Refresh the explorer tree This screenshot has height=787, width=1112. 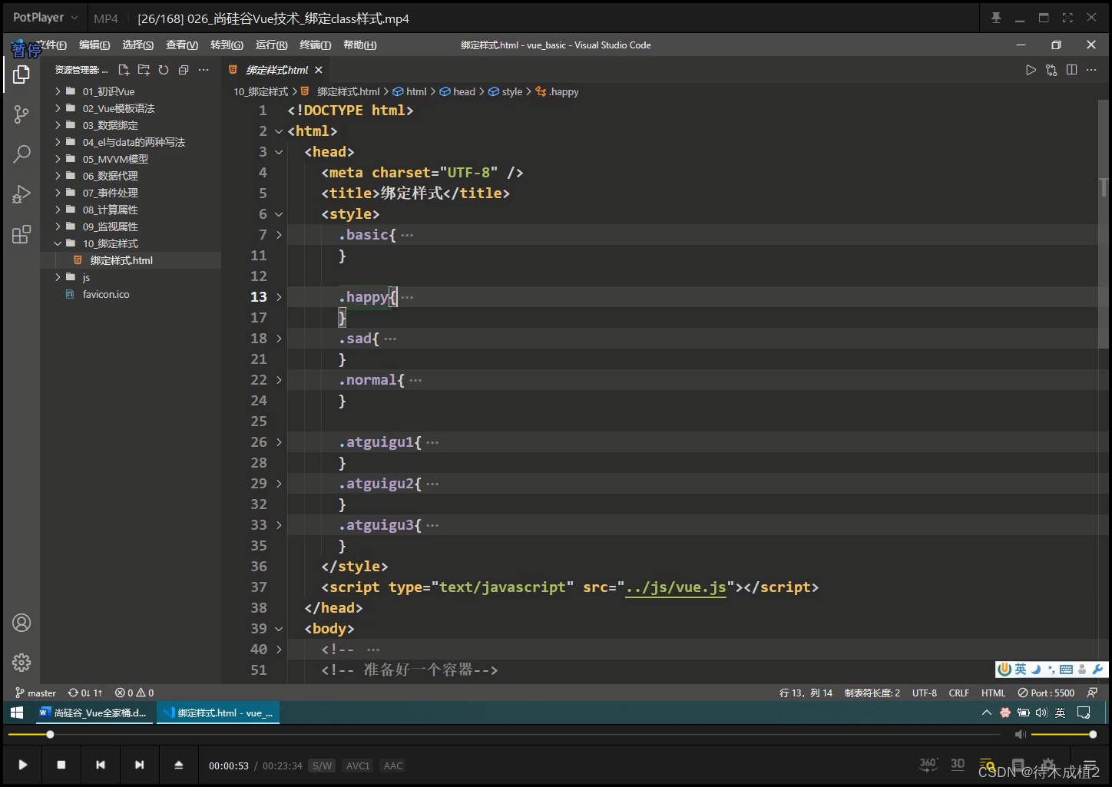pyautogui.click(x=164, y=70)
